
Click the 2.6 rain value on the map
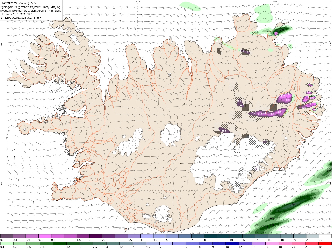pos(293,204)
